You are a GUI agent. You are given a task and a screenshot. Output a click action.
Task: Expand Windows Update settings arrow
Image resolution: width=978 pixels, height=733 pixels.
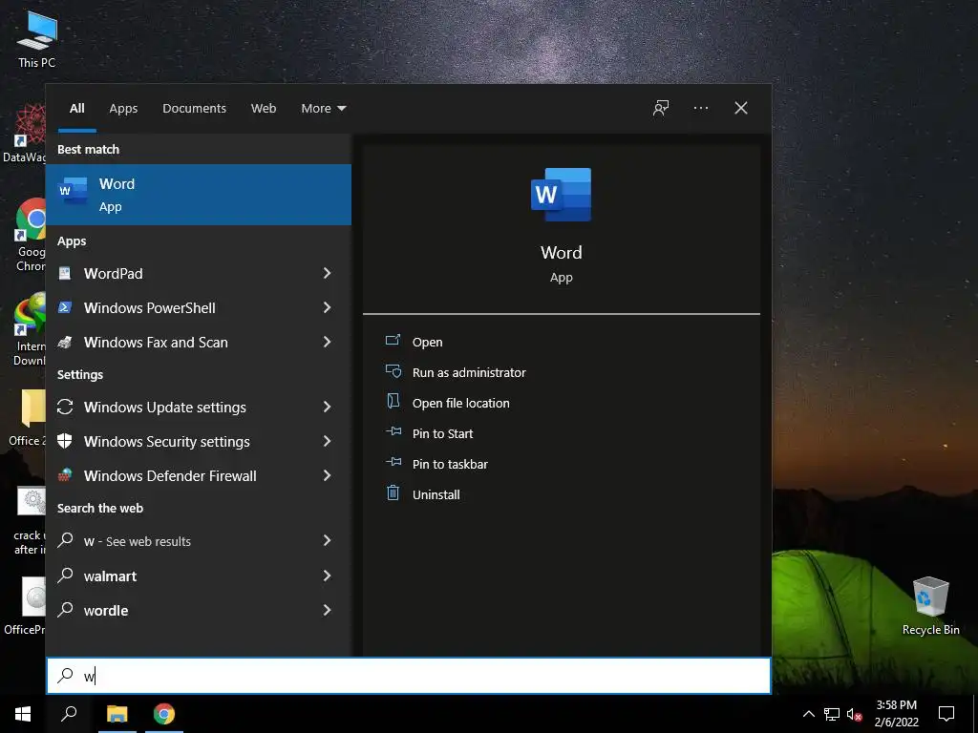pyautogui.click(x=327, y=407)
